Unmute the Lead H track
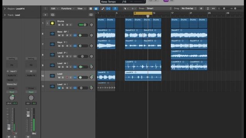This screenshot has width=246, height=138. coord(59,88)
